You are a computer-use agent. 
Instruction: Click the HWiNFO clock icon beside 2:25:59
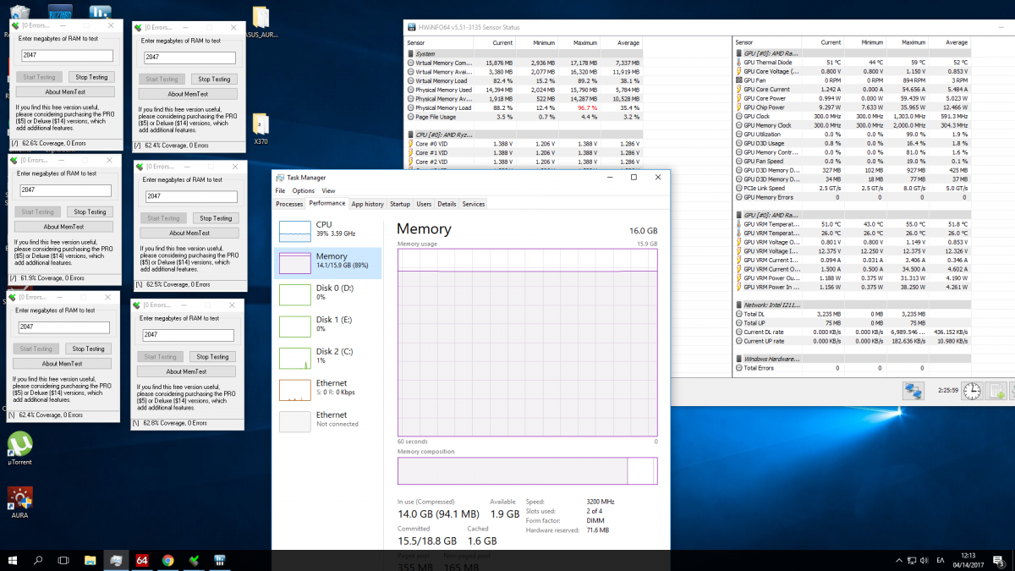973,391
